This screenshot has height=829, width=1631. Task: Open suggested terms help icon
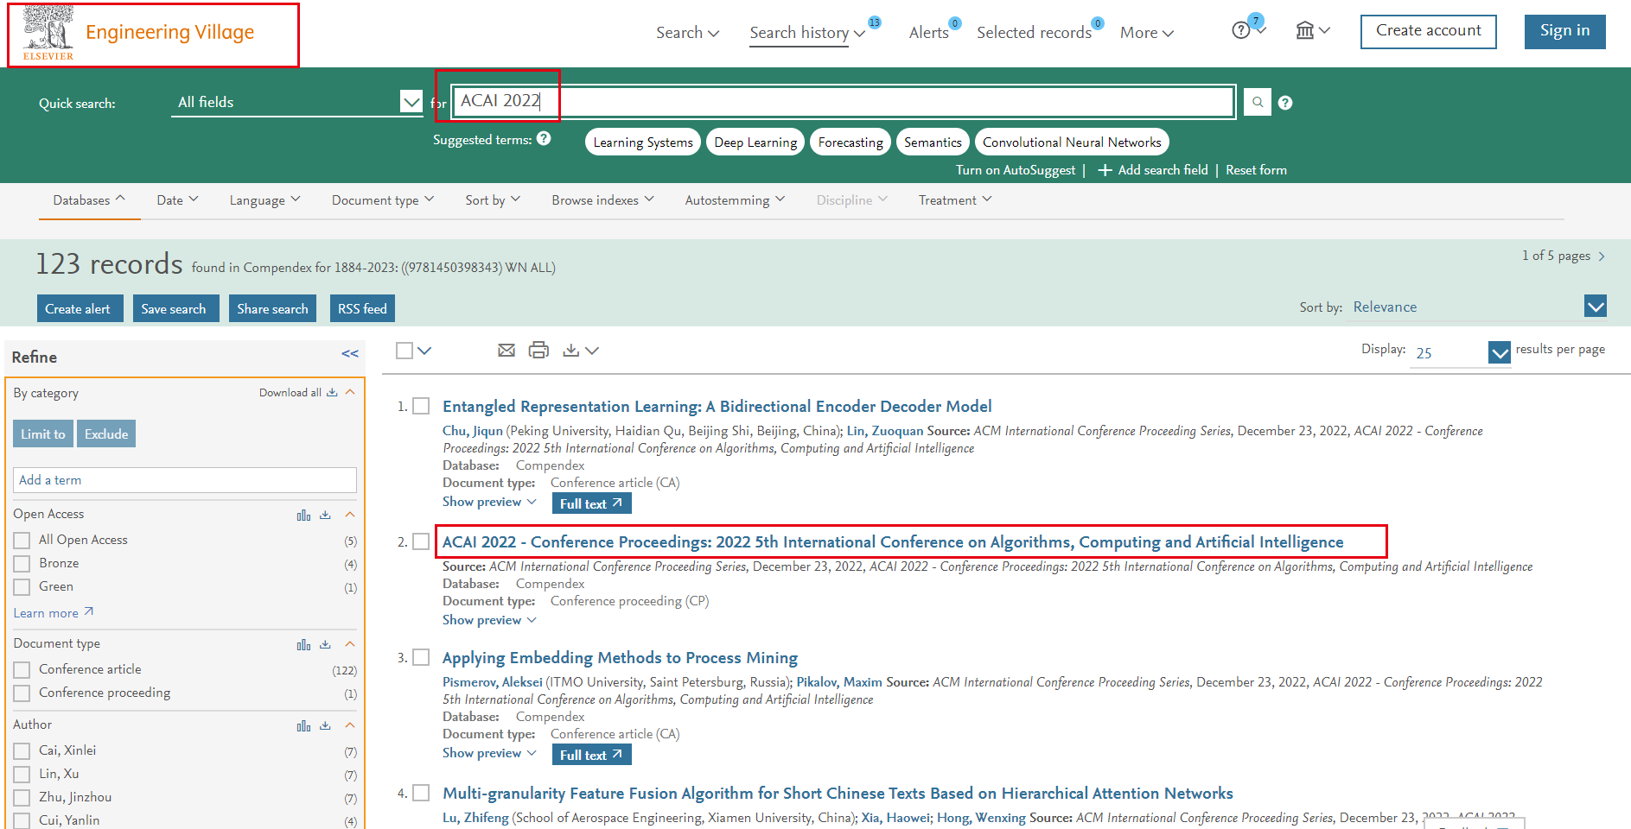coord(544,138)
